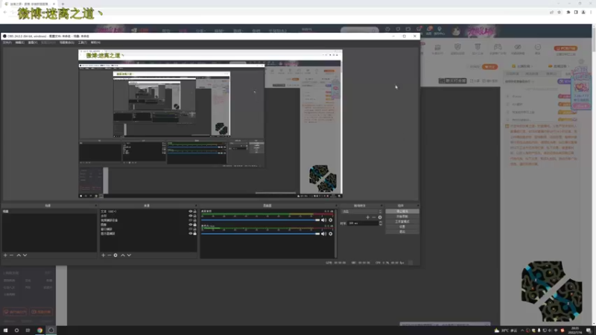This screenshot has height=335, width=596.
Task: Click the user avatar in the site header
Action: 456,31
